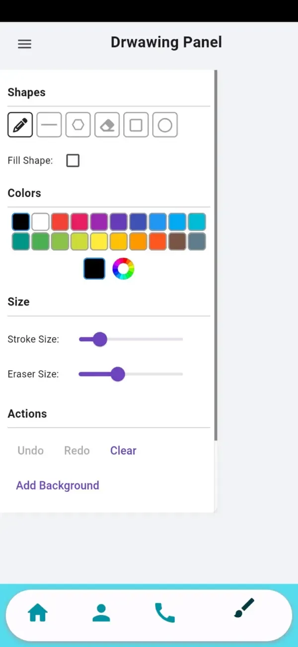Click the Add Background button
Image resolution: width=298 pixels, height=647 pixels.
(58, 485)
